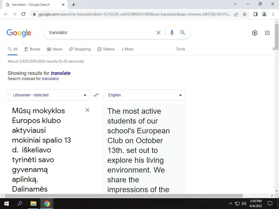Open the Chrome profile avatar
Viewport: 279px width, 209px height.
click(x=264, y=14)
